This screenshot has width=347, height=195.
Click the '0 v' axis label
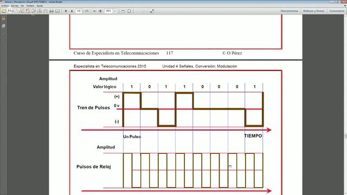pyautogui.click(x=117, y=106)
